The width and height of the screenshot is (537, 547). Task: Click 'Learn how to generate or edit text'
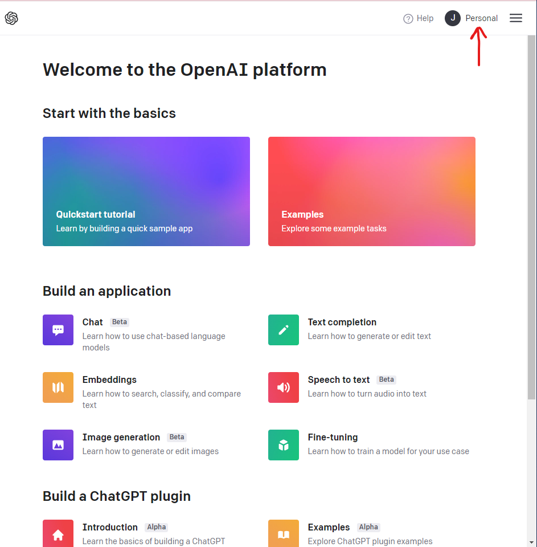[369, 336]
